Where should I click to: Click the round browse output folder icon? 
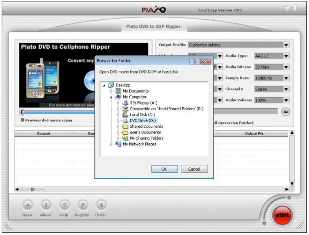coord(286,112)
